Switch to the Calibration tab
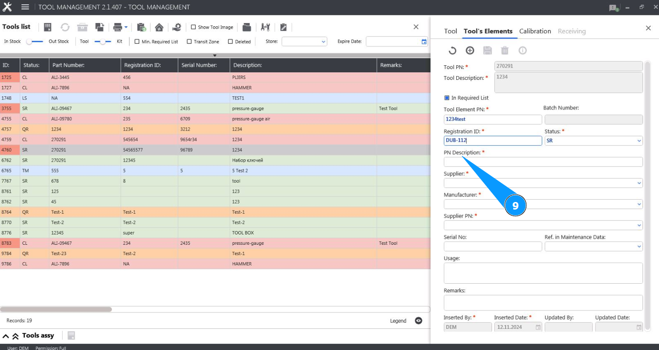659x350 pixels. click(x=535, y=31)
